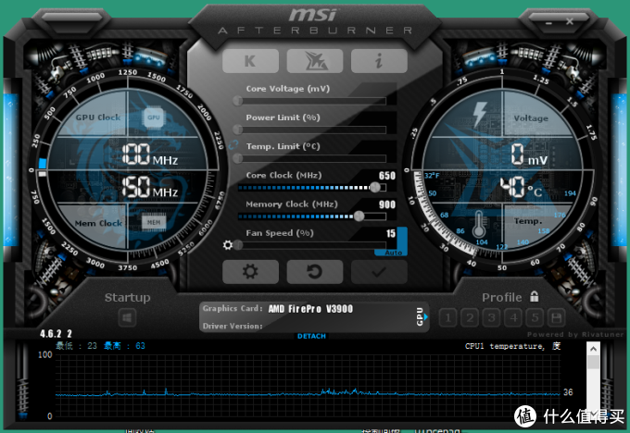Screen dimensions: 630x433
Task: Select profile slot 3
Action: pos(491,318)
